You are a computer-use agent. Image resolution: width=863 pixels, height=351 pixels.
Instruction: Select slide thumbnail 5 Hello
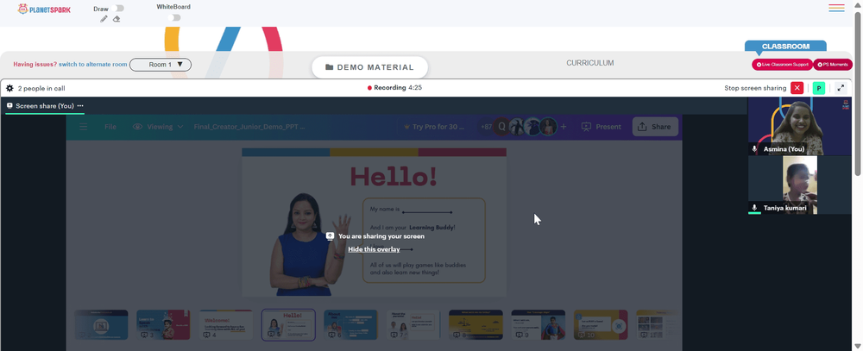tap(288, 324)
